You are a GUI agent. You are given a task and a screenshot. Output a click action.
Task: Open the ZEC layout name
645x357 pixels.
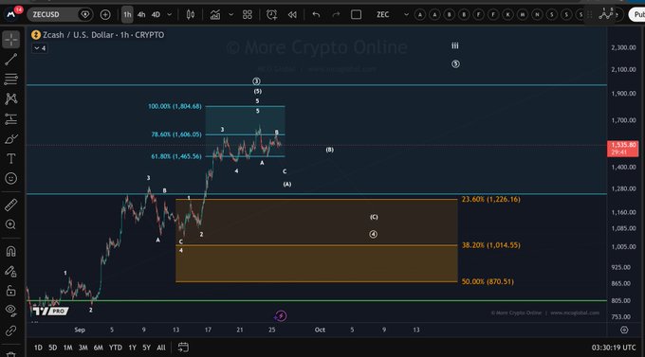[382, 15]
